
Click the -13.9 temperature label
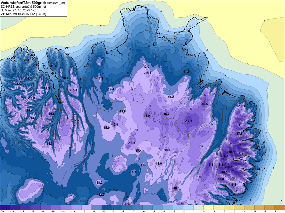122,111
